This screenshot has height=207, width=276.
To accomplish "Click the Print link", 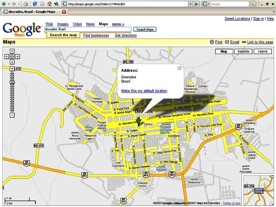I will point(219,42).
